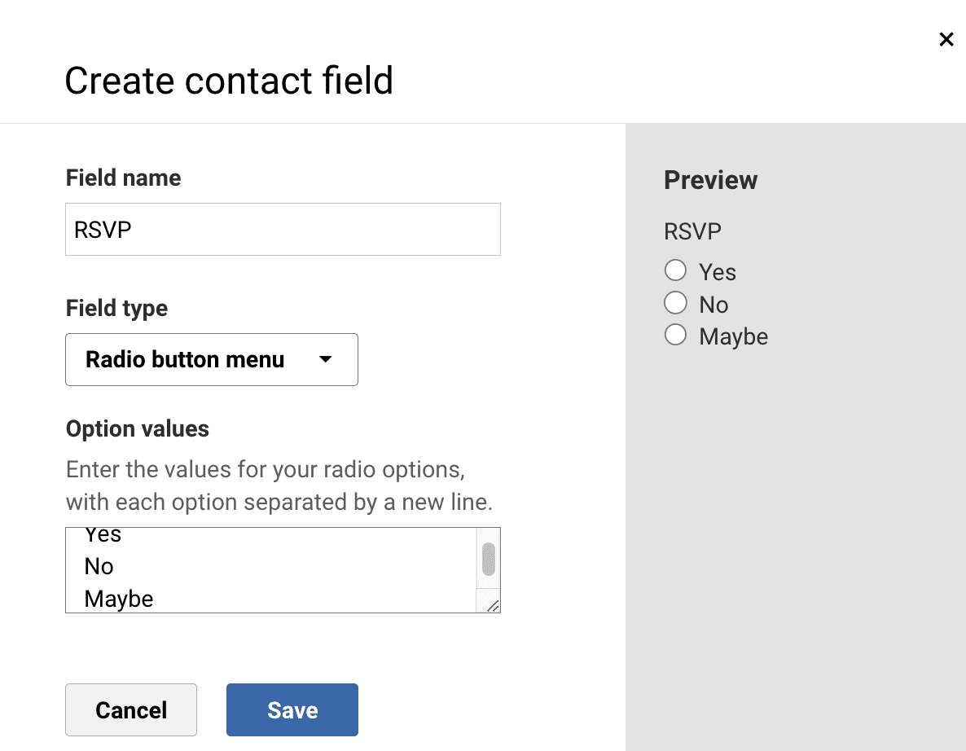Select the No radio button in Preview

point(675,303)
